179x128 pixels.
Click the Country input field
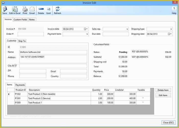[x=74, y=76]
